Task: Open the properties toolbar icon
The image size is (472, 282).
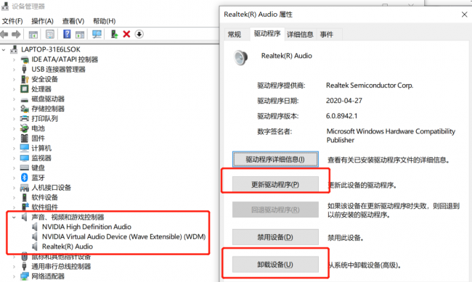Action: (x=50, y=34)
